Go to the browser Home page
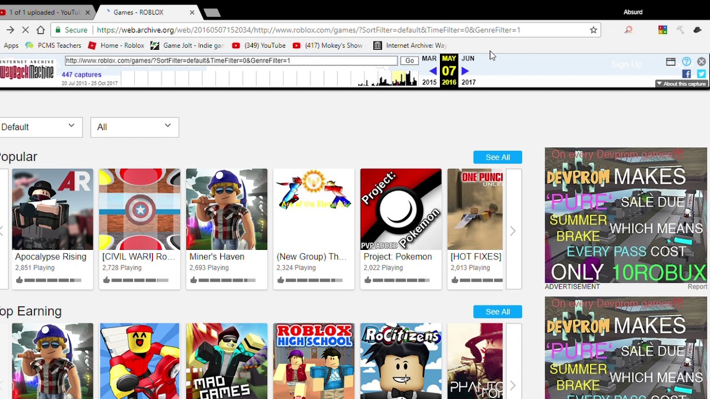The width and height of the screenshot is (710, 399). click(x=40, y=30)
